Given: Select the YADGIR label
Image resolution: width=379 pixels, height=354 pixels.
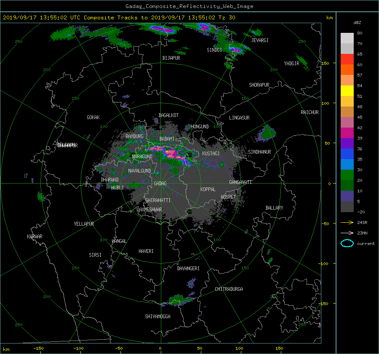Looking at the screenshot, I should tap(291, 63).
